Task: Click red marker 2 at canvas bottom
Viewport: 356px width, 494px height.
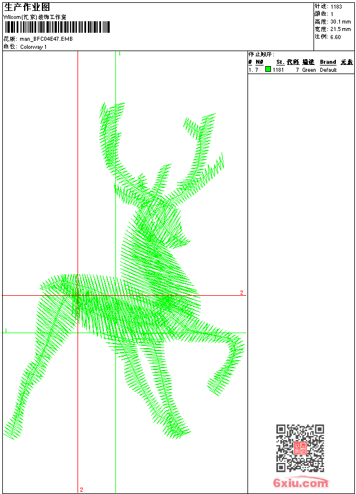Action: (x=81, y=489)
